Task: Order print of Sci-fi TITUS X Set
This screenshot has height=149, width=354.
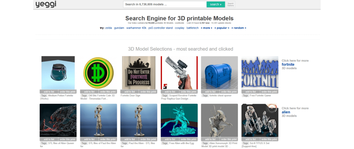Action: click(269, 139)
